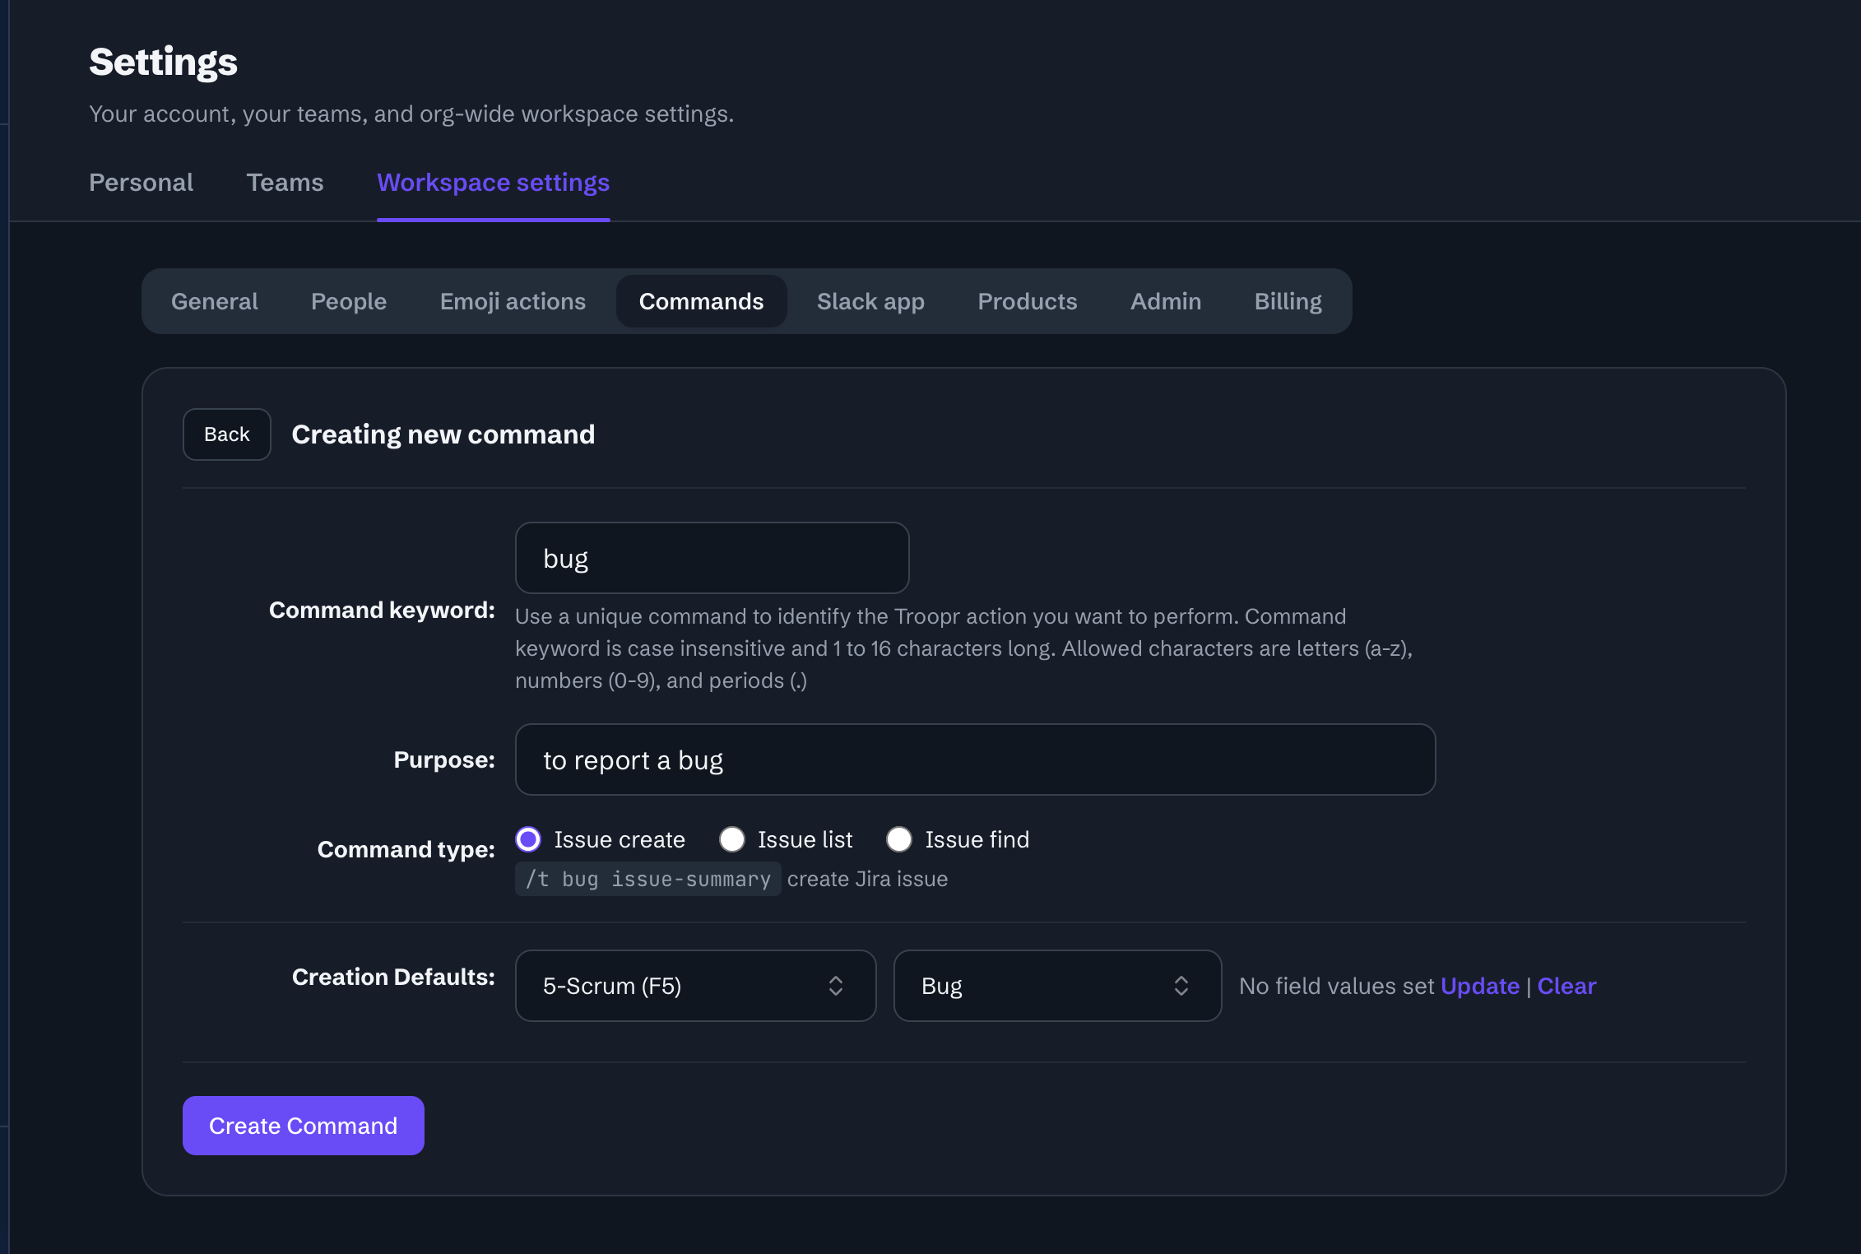The width and height of the screenshot is (1861, 1254).
Task: Open the Emoji actions section
Action: (x=513, y=301)
